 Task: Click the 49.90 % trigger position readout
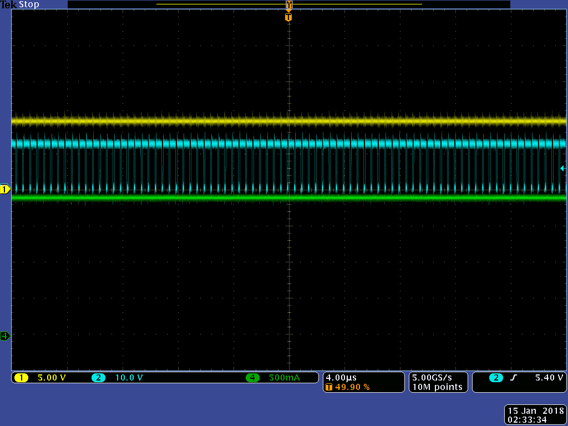pos(352,387)
